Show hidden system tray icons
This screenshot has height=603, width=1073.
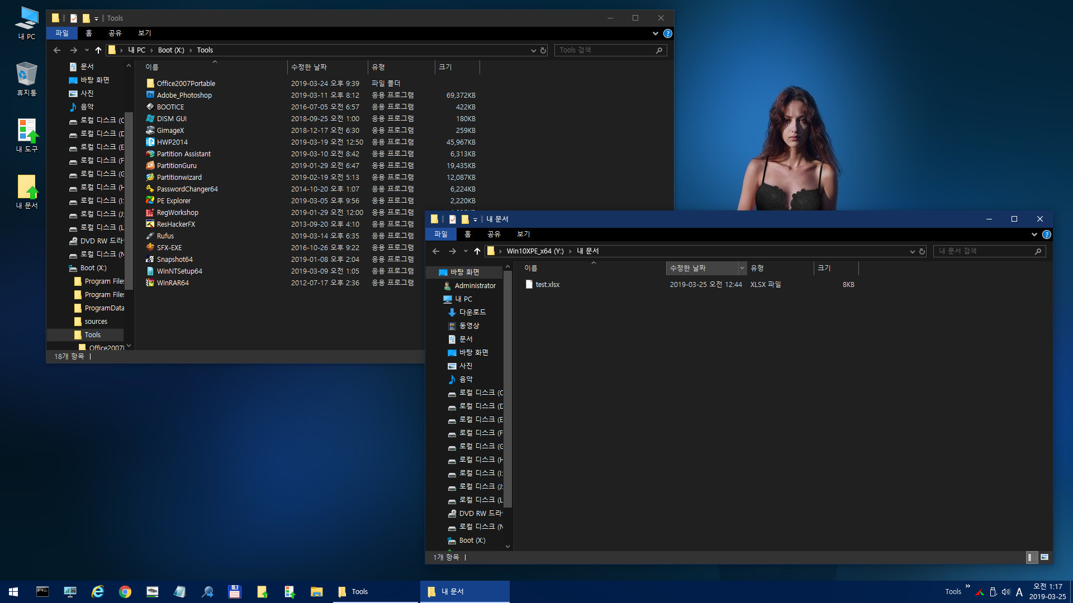[x=967, y=586]
